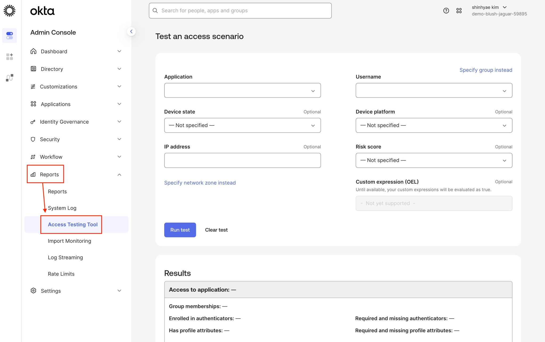Open the apps grid icon in header
Viewport: 545px width, 342px height.
coord(459,11)
